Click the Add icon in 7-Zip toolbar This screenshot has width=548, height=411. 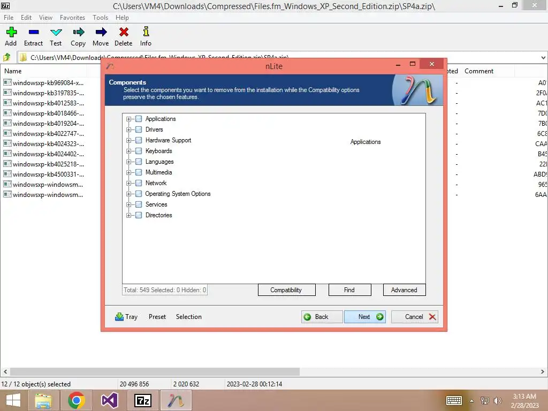(x=11, y=32)
